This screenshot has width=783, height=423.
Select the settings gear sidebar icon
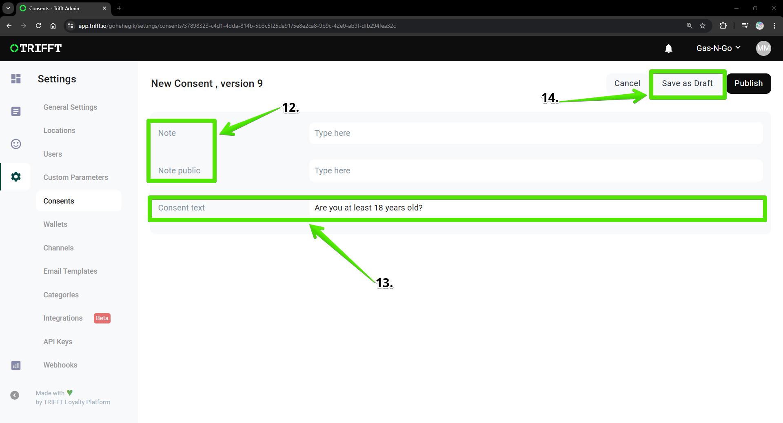pos(16,177)
